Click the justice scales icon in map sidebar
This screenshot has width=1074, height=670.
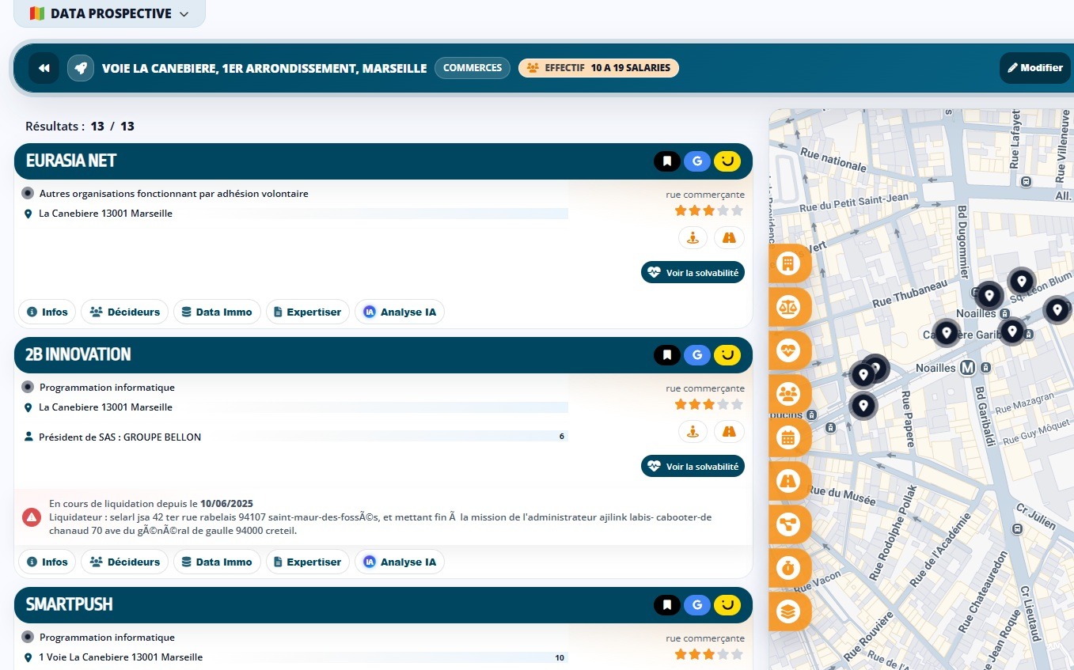point(788,307)
